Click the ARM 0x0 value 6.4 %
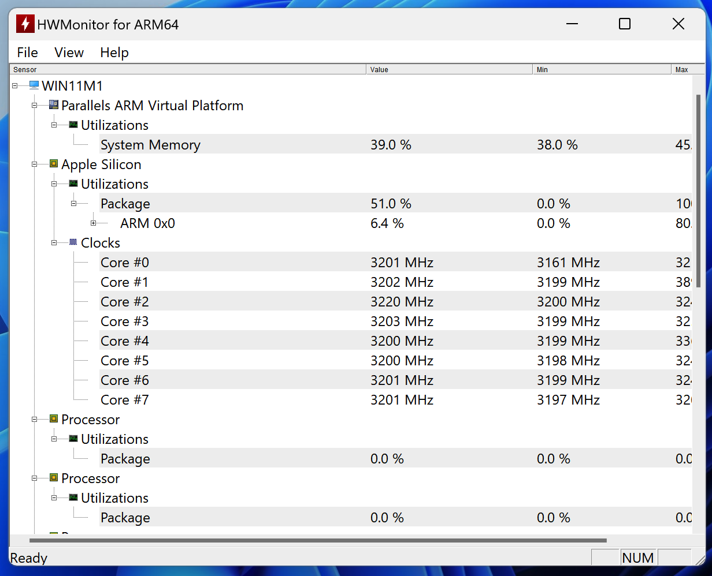Screen dimensions: 712x576 point(387,223)
